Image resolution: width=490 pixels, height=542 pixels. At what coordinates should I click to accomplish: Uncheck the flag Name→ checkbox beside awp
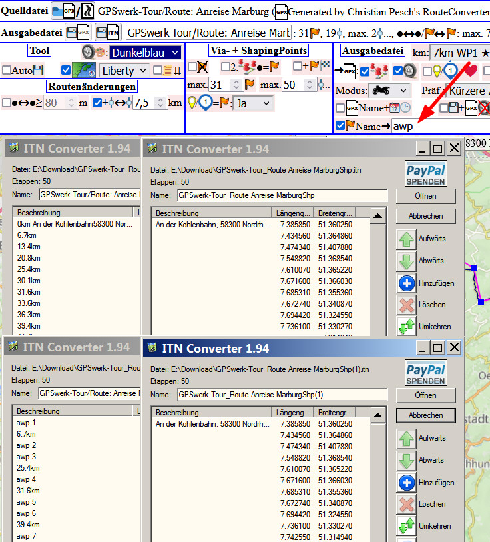(x=341, y=125)
